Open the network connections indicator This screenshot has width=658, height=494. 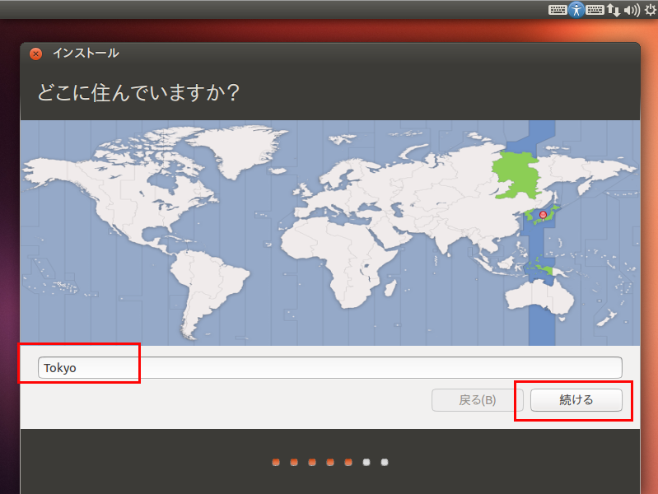pos(613,10)
